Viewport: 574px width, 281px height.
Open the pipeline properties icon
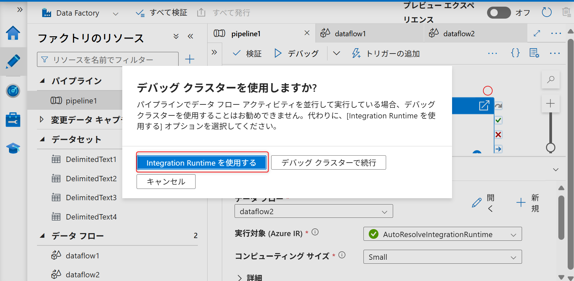tap(534, 53)
